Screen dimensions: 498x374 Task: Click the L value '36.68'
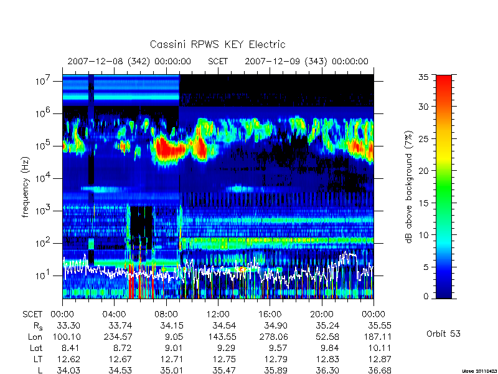pyautogui.click(x=379, y=370)
